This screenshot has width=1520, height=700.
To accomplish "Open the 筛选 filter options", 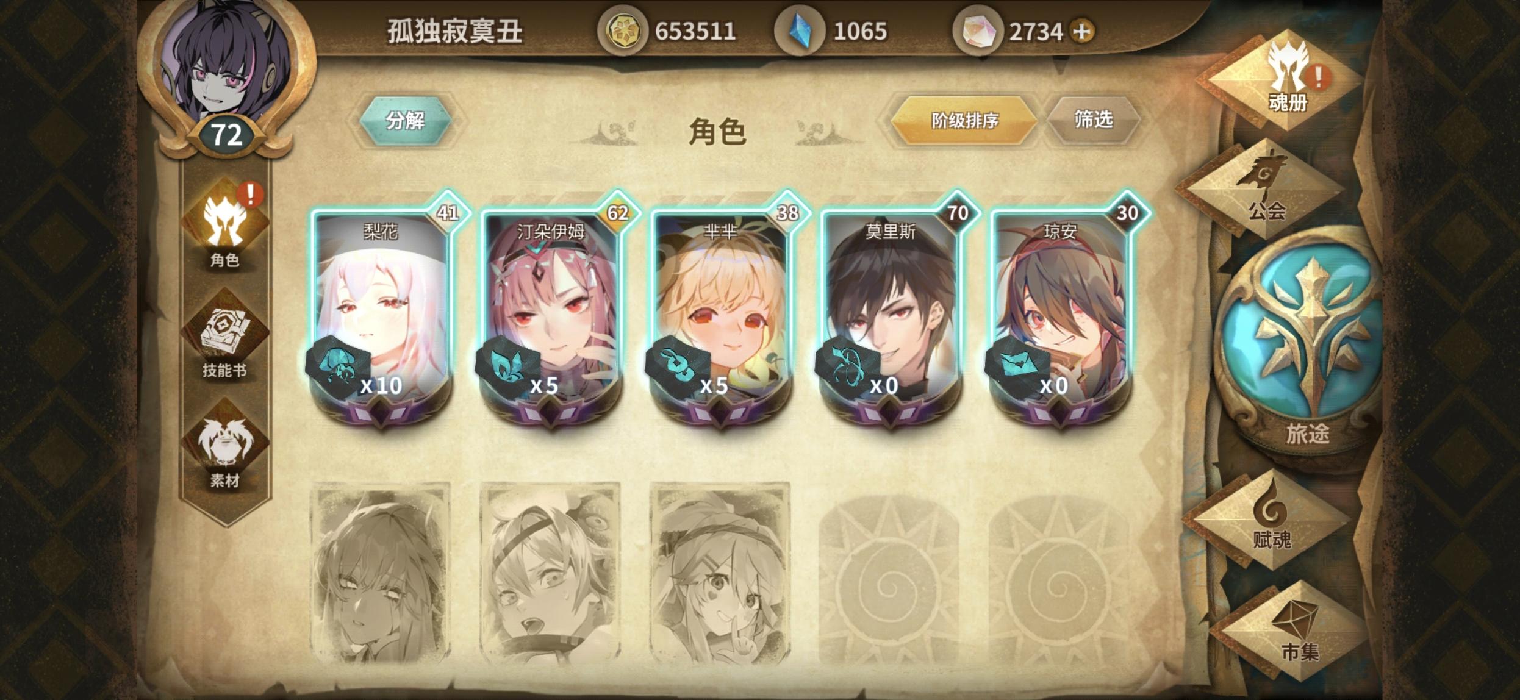I will (x=1093, y=120).
